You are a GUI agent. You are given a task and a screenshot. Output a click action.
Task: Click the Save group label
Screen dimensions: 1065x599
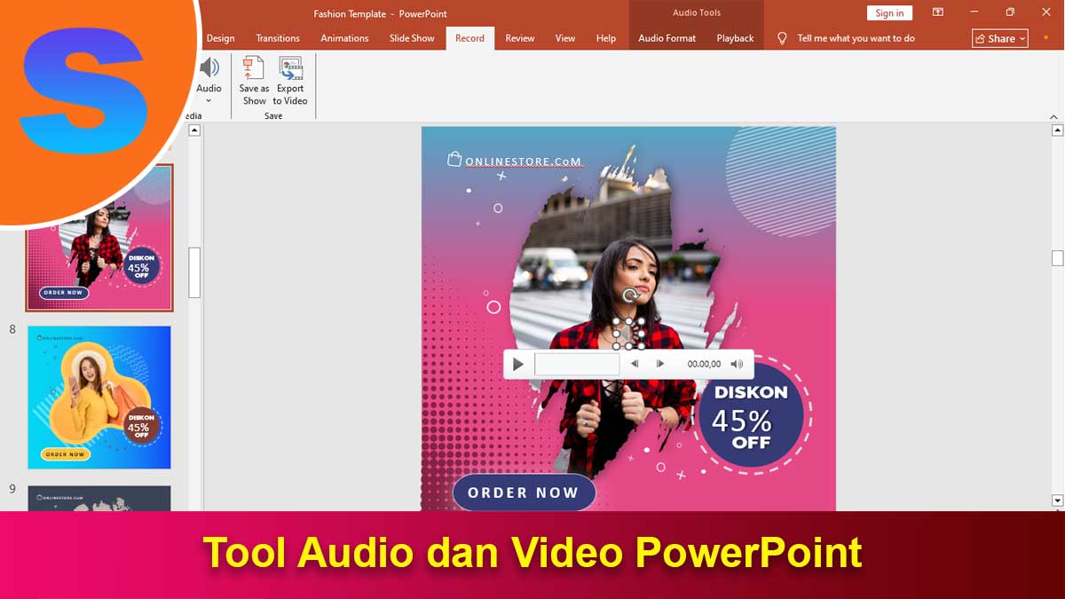(273, 115)
